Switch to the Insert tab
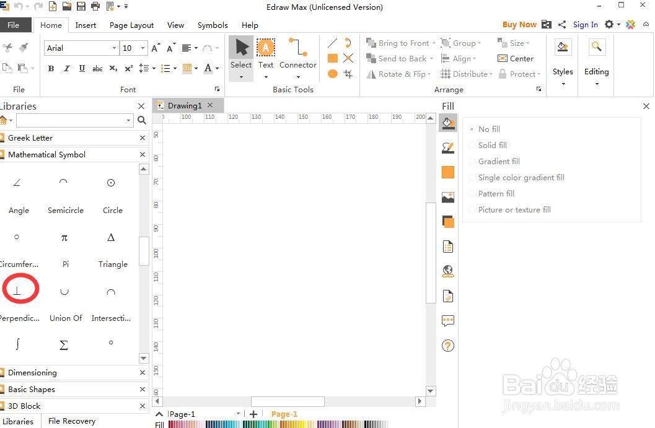The width and height of the screenshot is (655, 428). 86,25
